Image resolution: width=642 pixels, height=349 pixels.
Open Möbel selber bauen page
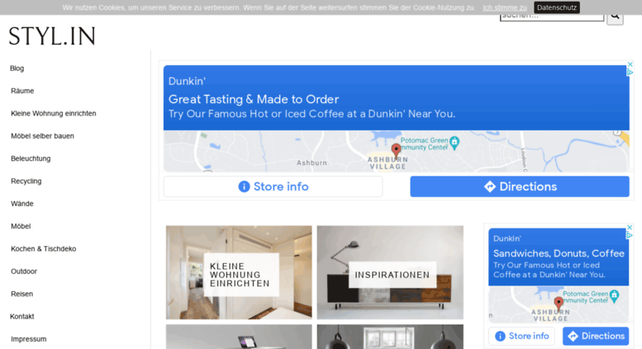tap(43, 135)
